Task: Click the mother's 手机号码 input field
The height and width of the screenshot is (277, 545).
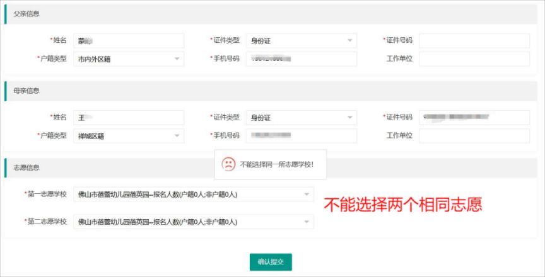Action: pyautogui.click(x=301, y=136)
